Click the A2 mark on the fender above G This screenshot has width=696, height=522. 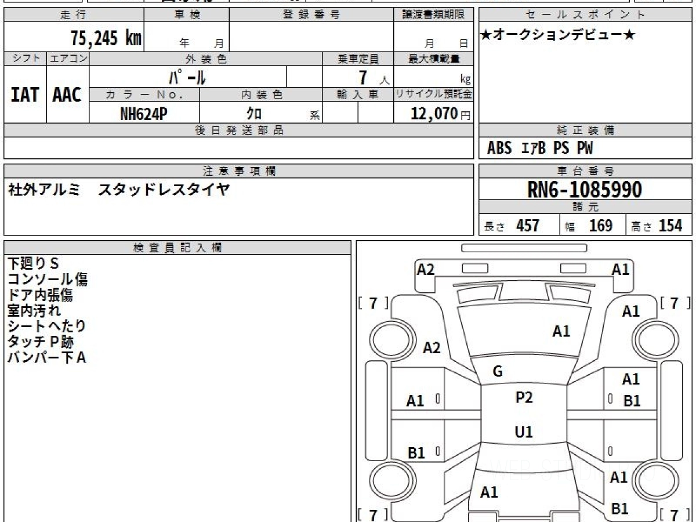click(432, 347)
